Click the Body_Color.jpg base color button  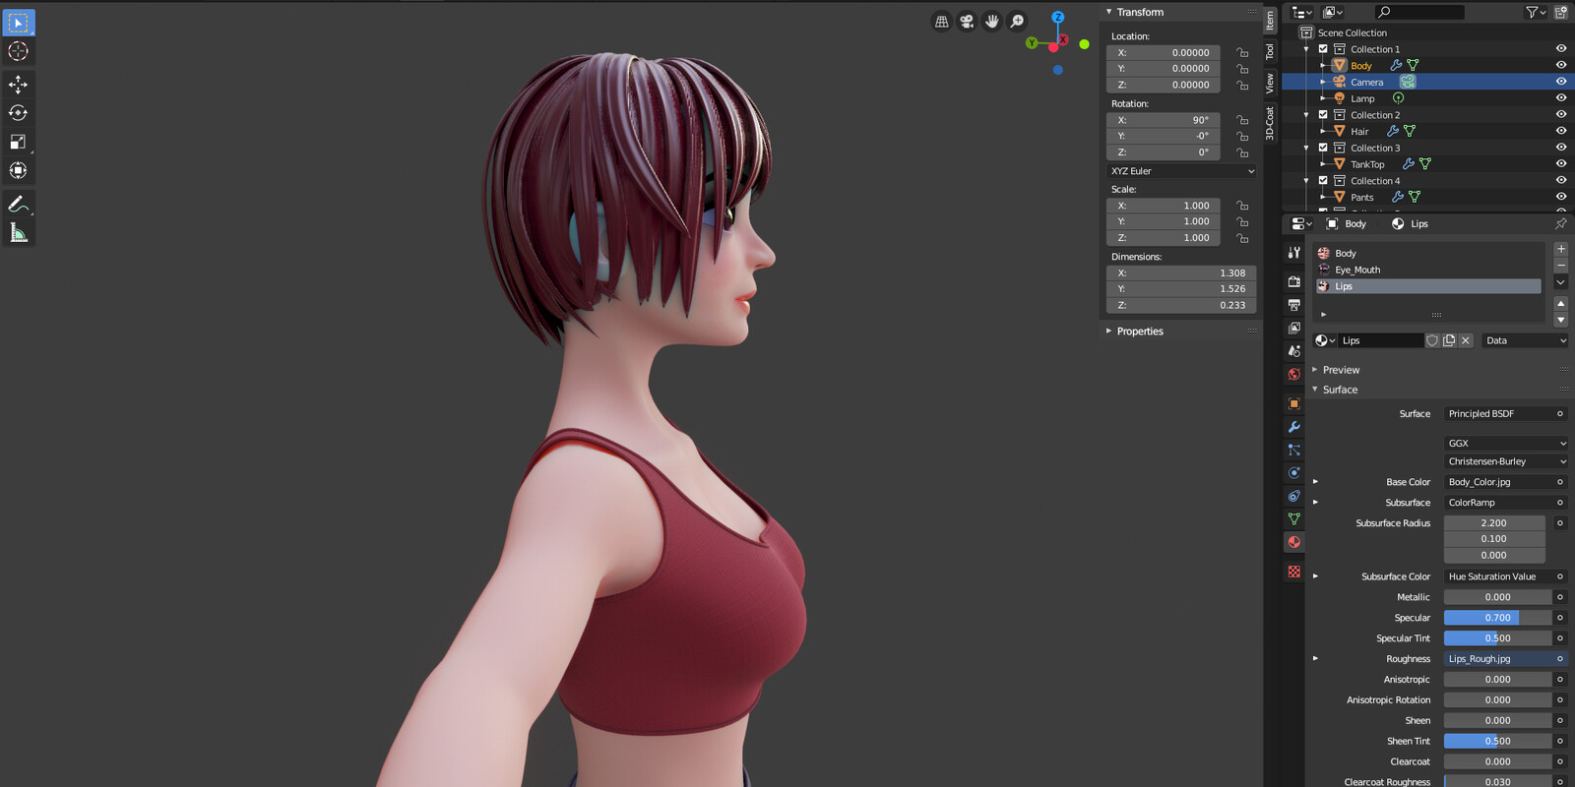pos(1499,482)
